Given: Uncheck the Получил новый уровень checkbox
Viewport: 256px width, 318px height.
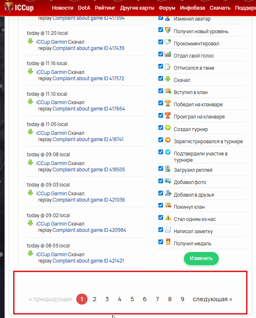Looking at the screenshot, I should tap(161, 30).
